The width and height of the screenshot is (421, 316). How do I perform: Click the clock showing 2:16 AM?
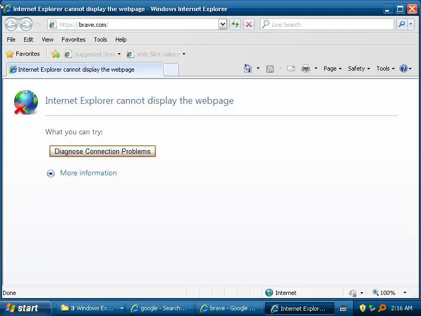[402, 308]
